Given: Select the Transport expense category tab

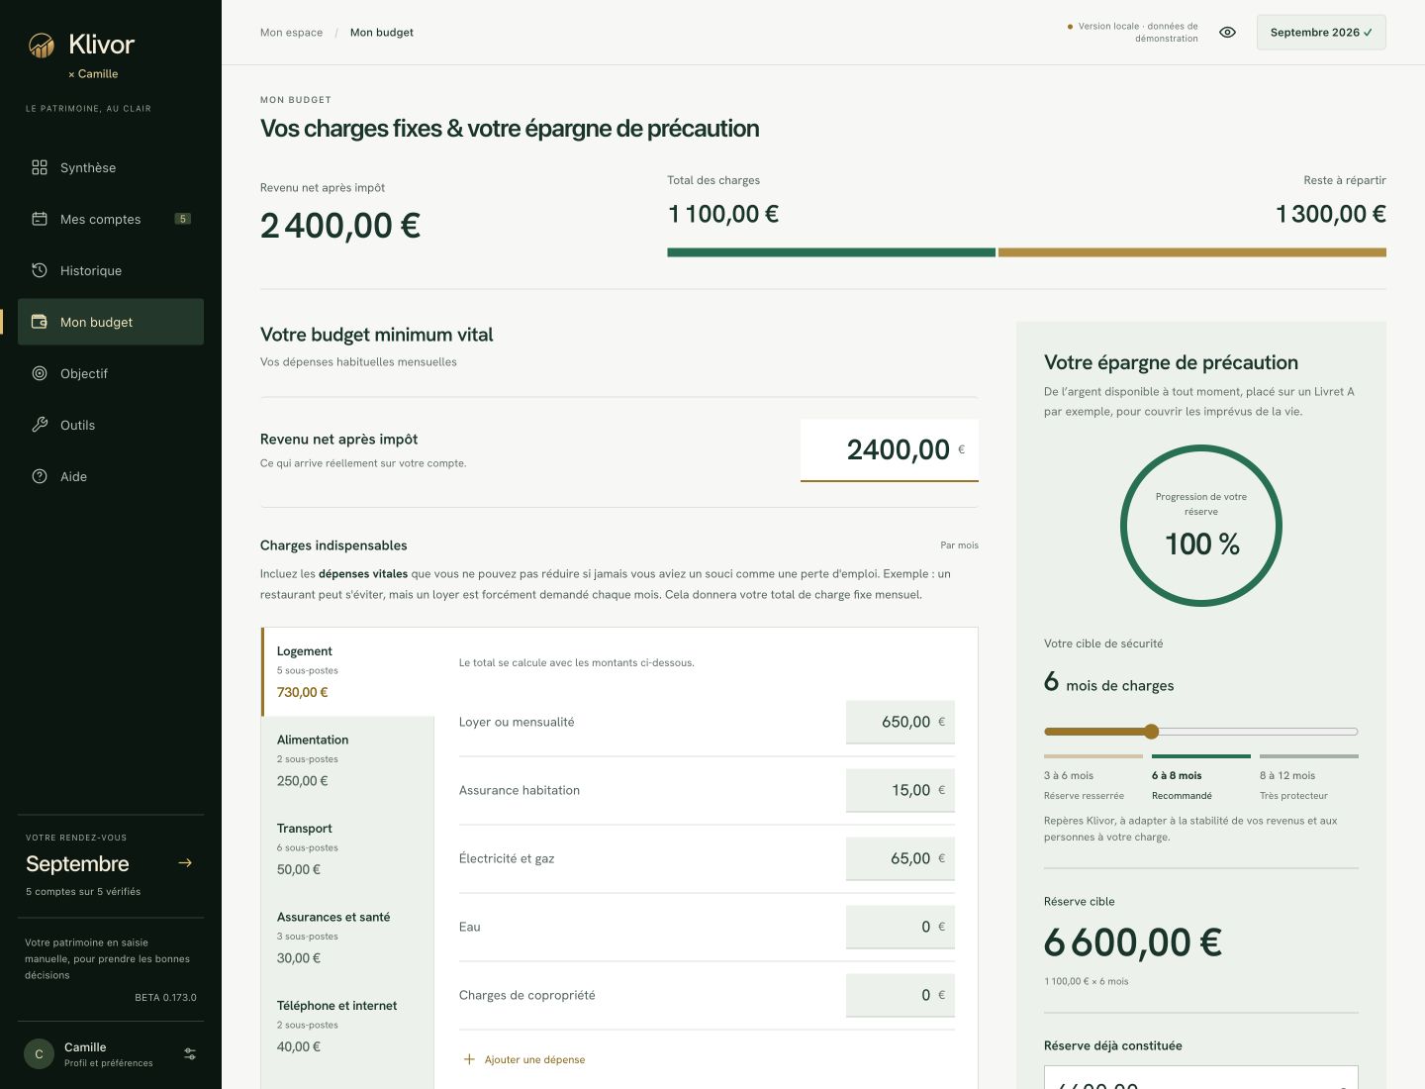Looking at the screenshot, I should (348, 848).
